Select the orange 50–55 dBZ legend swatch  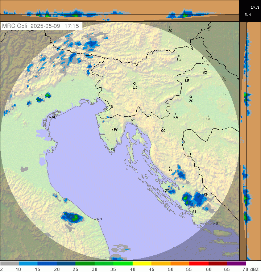(180, 264)
